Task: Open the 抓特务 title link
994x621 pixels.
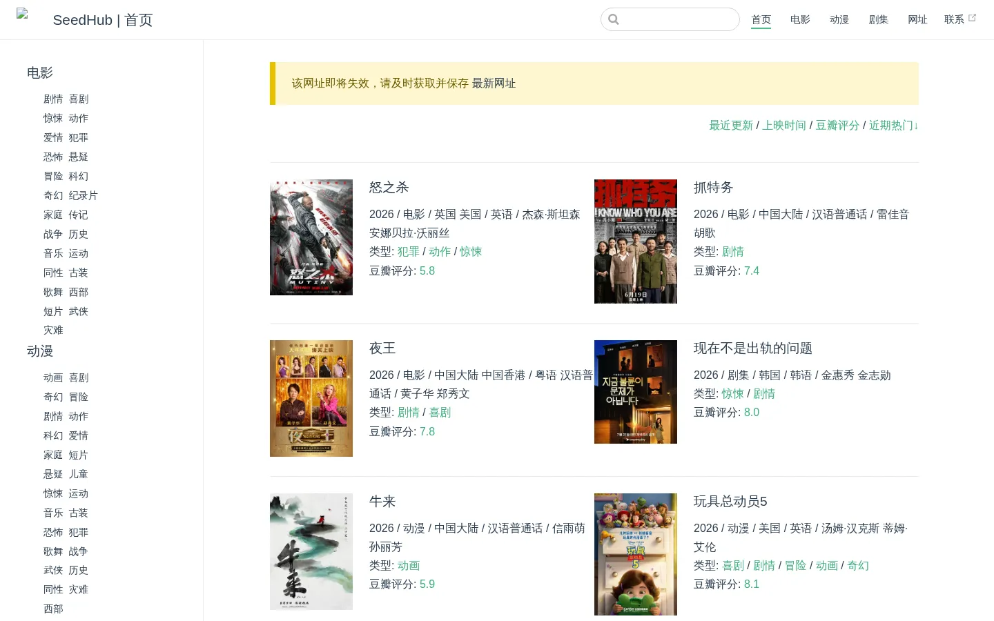Action: [713, 188]
